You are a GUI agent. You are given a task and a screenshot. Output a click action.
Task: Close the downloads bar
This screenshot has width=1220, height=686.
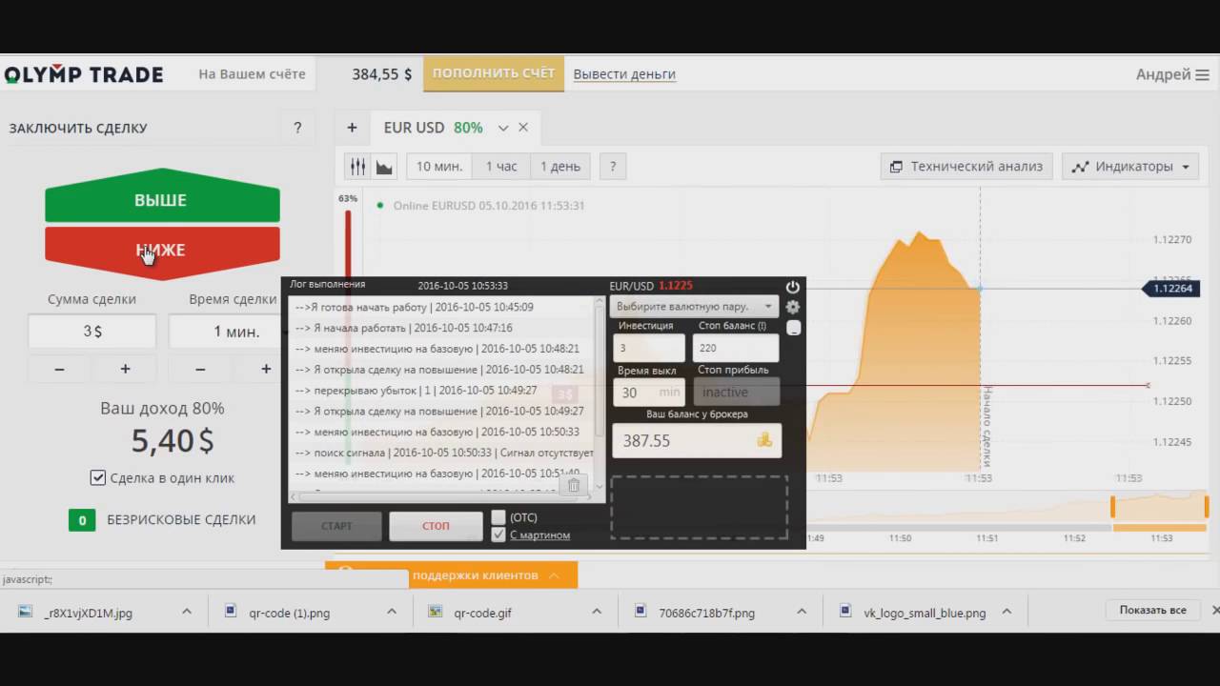point(1214,610)
